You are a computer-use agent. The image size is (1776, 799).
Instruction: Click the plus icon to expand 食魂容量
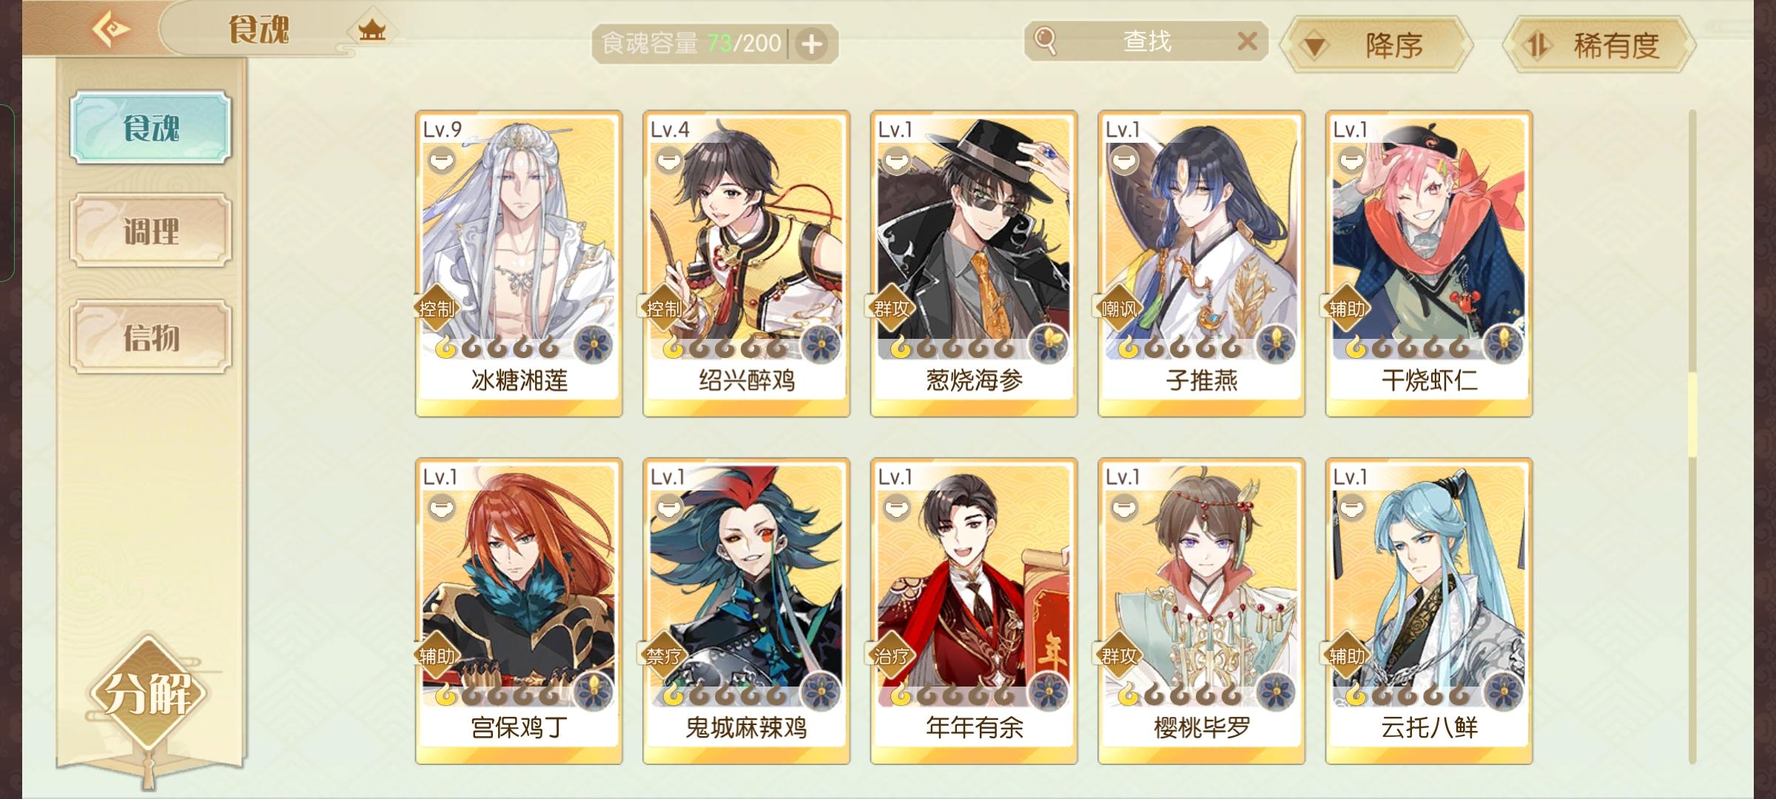812,44
